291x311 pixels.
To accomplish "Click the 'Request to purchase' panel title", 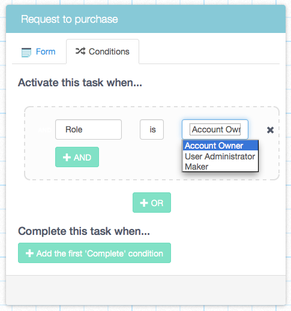I will (70, 19).
